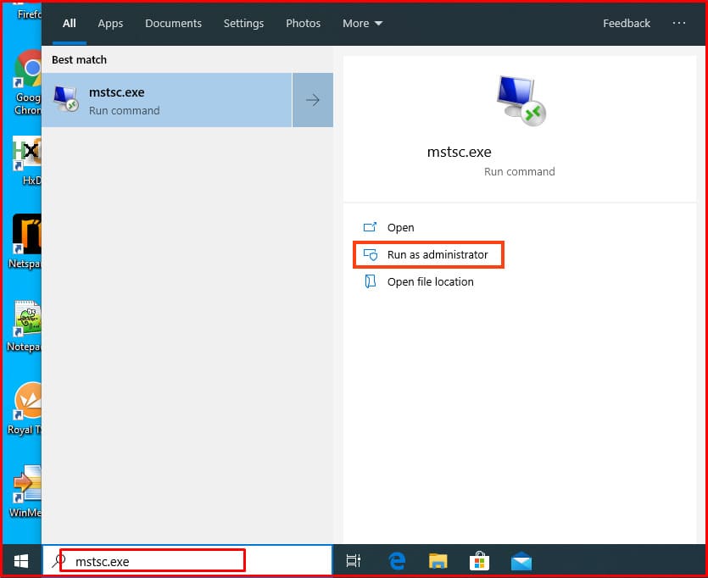The image size is (708, 578).
Task: Click the large mstsc.exe icon in preview pane
Action: [520, 100]
